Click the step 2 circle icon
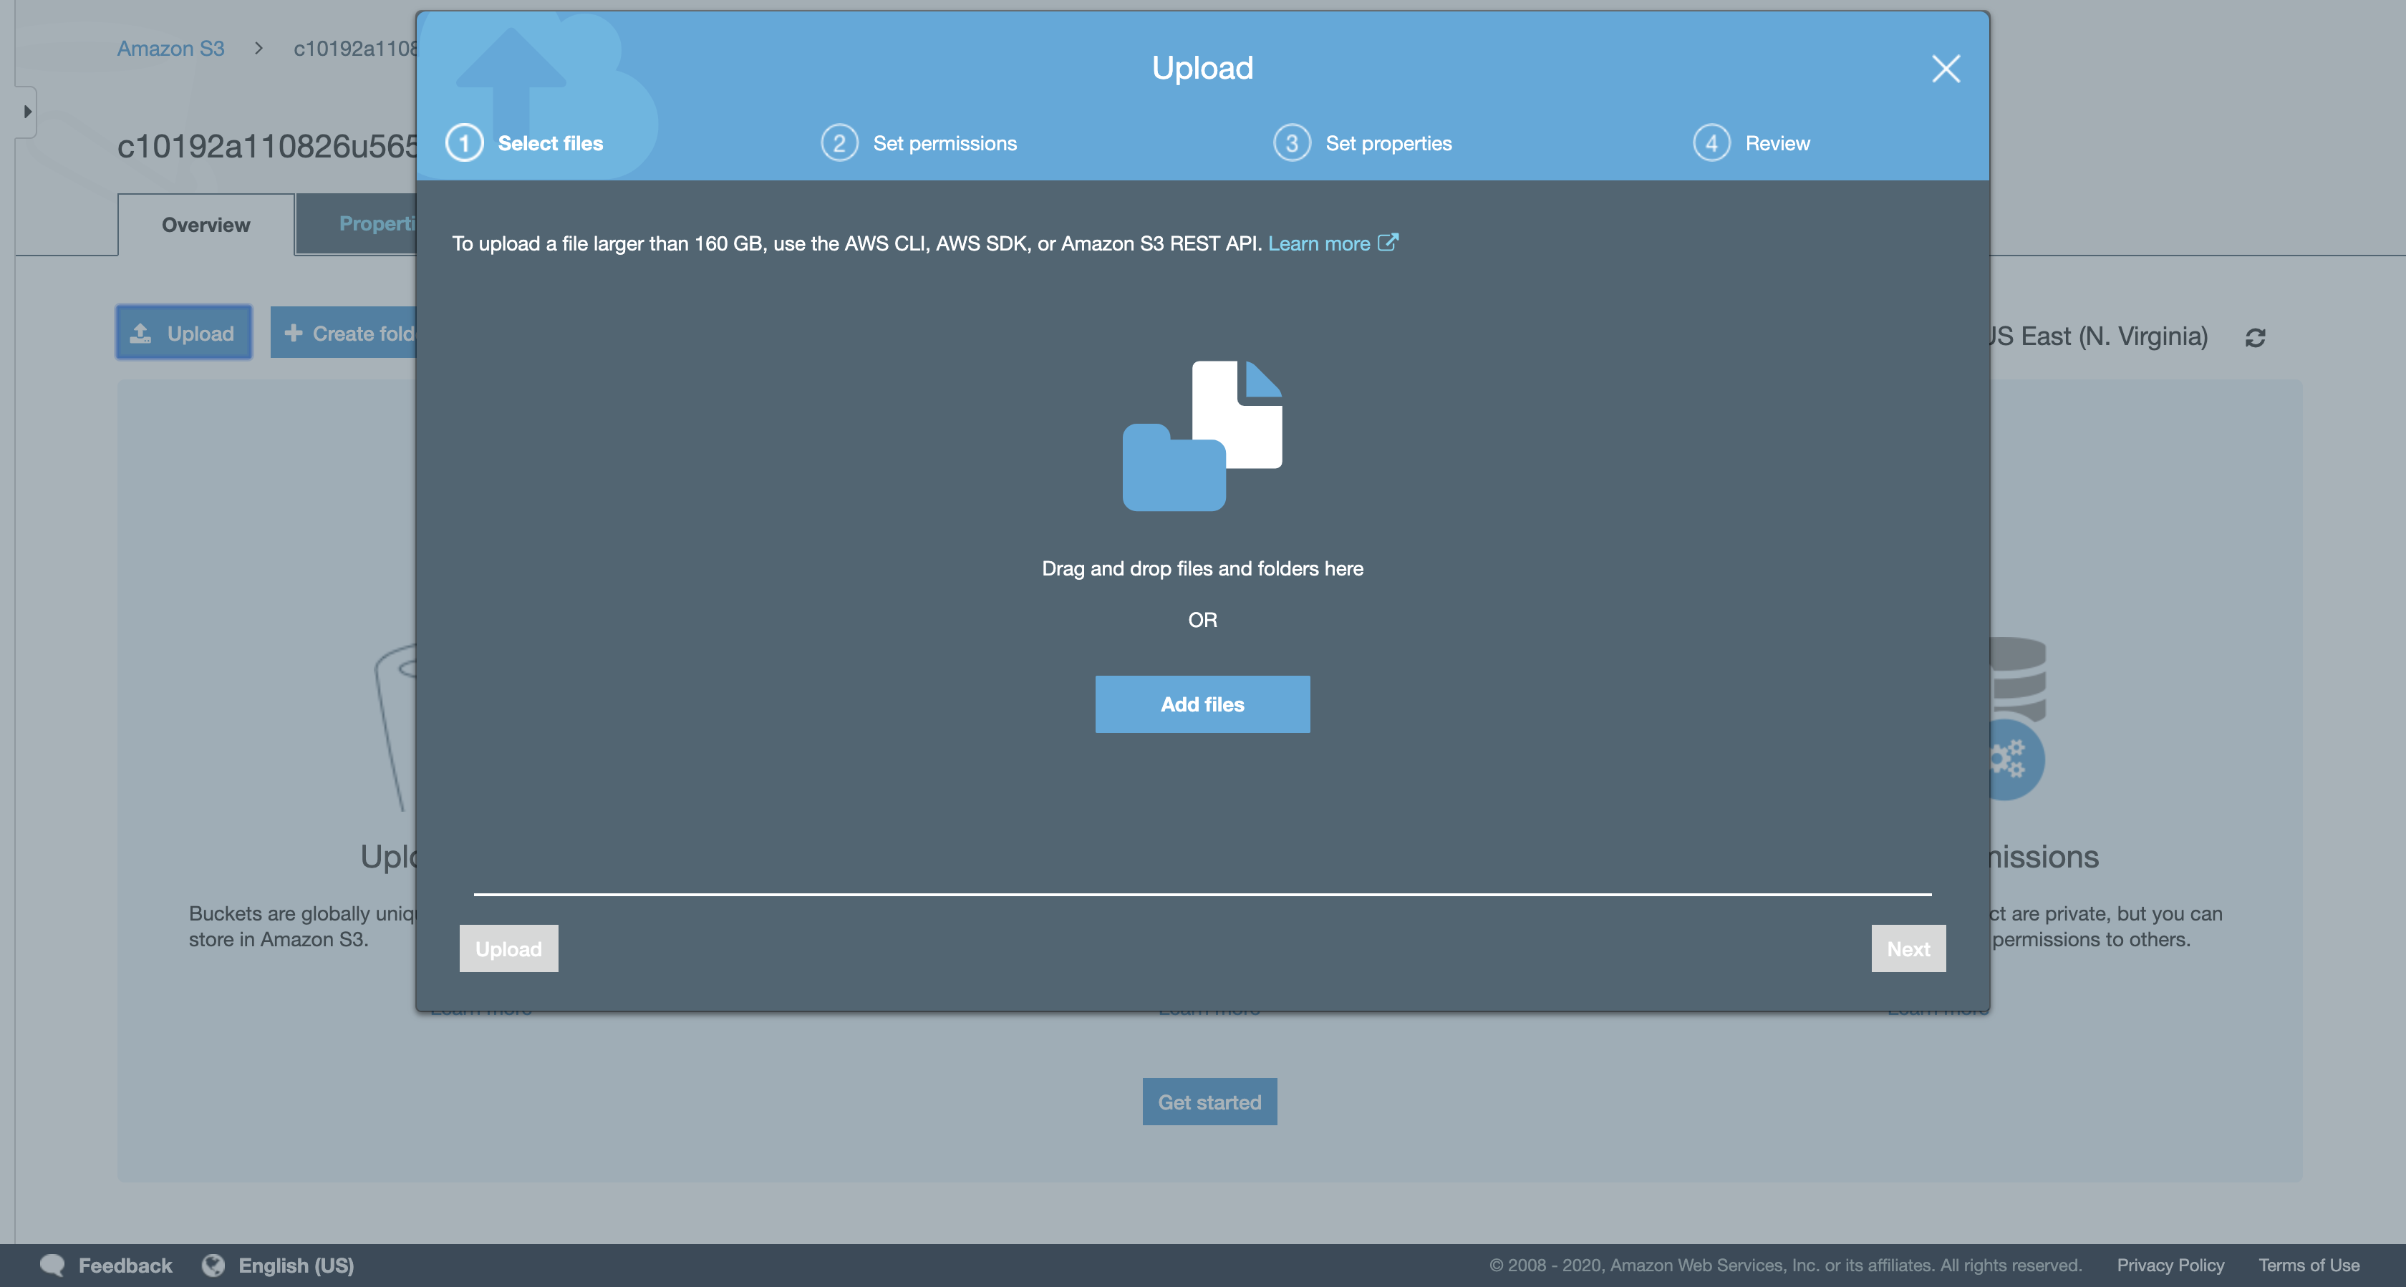The width and height of the screenshot is (2406, 1287). 839,143
